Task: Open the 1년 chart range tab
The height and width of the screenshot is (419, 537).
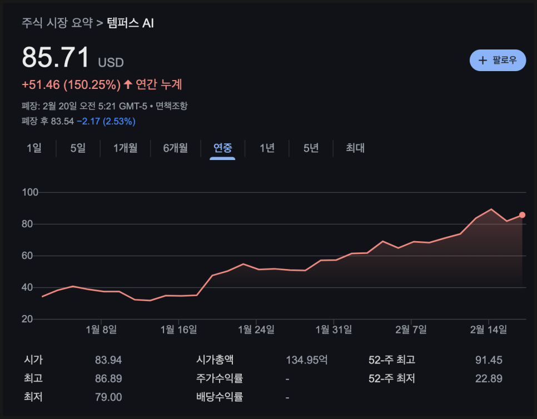Action: coord(267,148)
